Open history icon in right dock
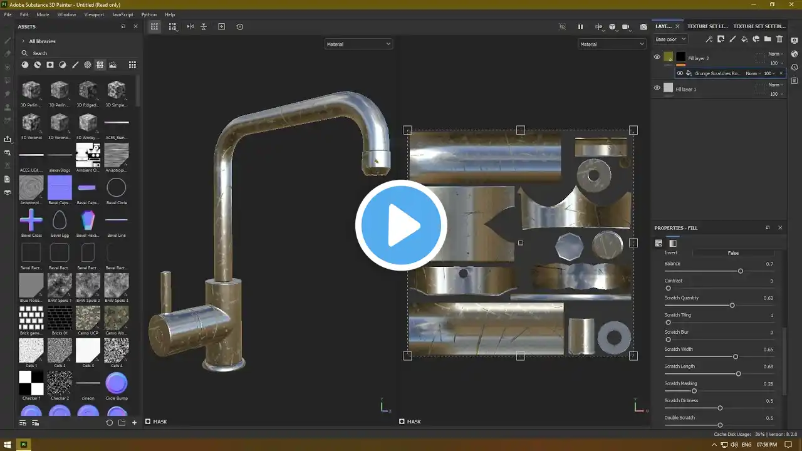 click(794, 67)
